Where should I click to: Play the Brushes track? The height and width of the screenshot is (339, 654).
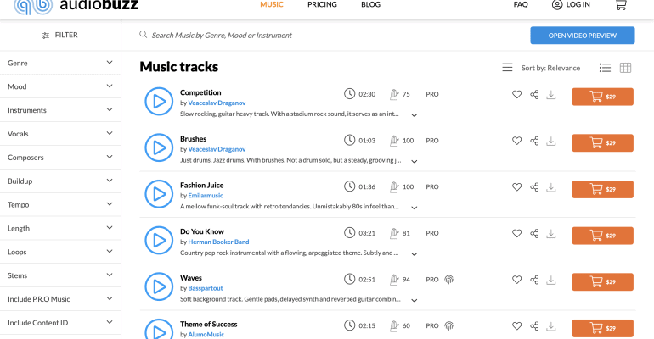tap(159, 147)
